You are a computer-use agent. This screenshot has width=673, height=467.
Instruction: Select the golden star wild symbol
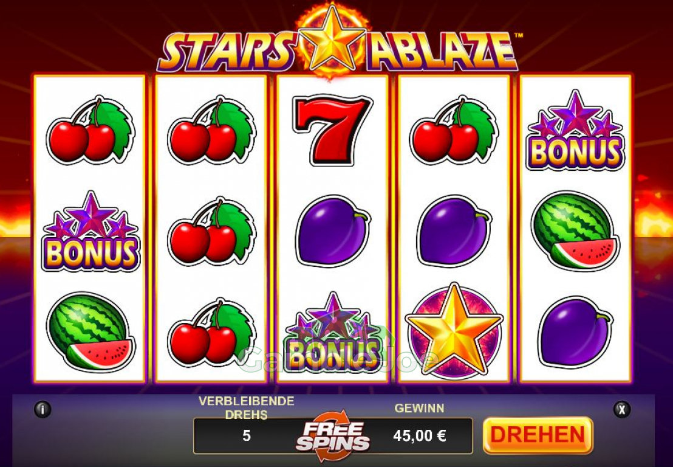pyautogui.click(x=454, y=330)
